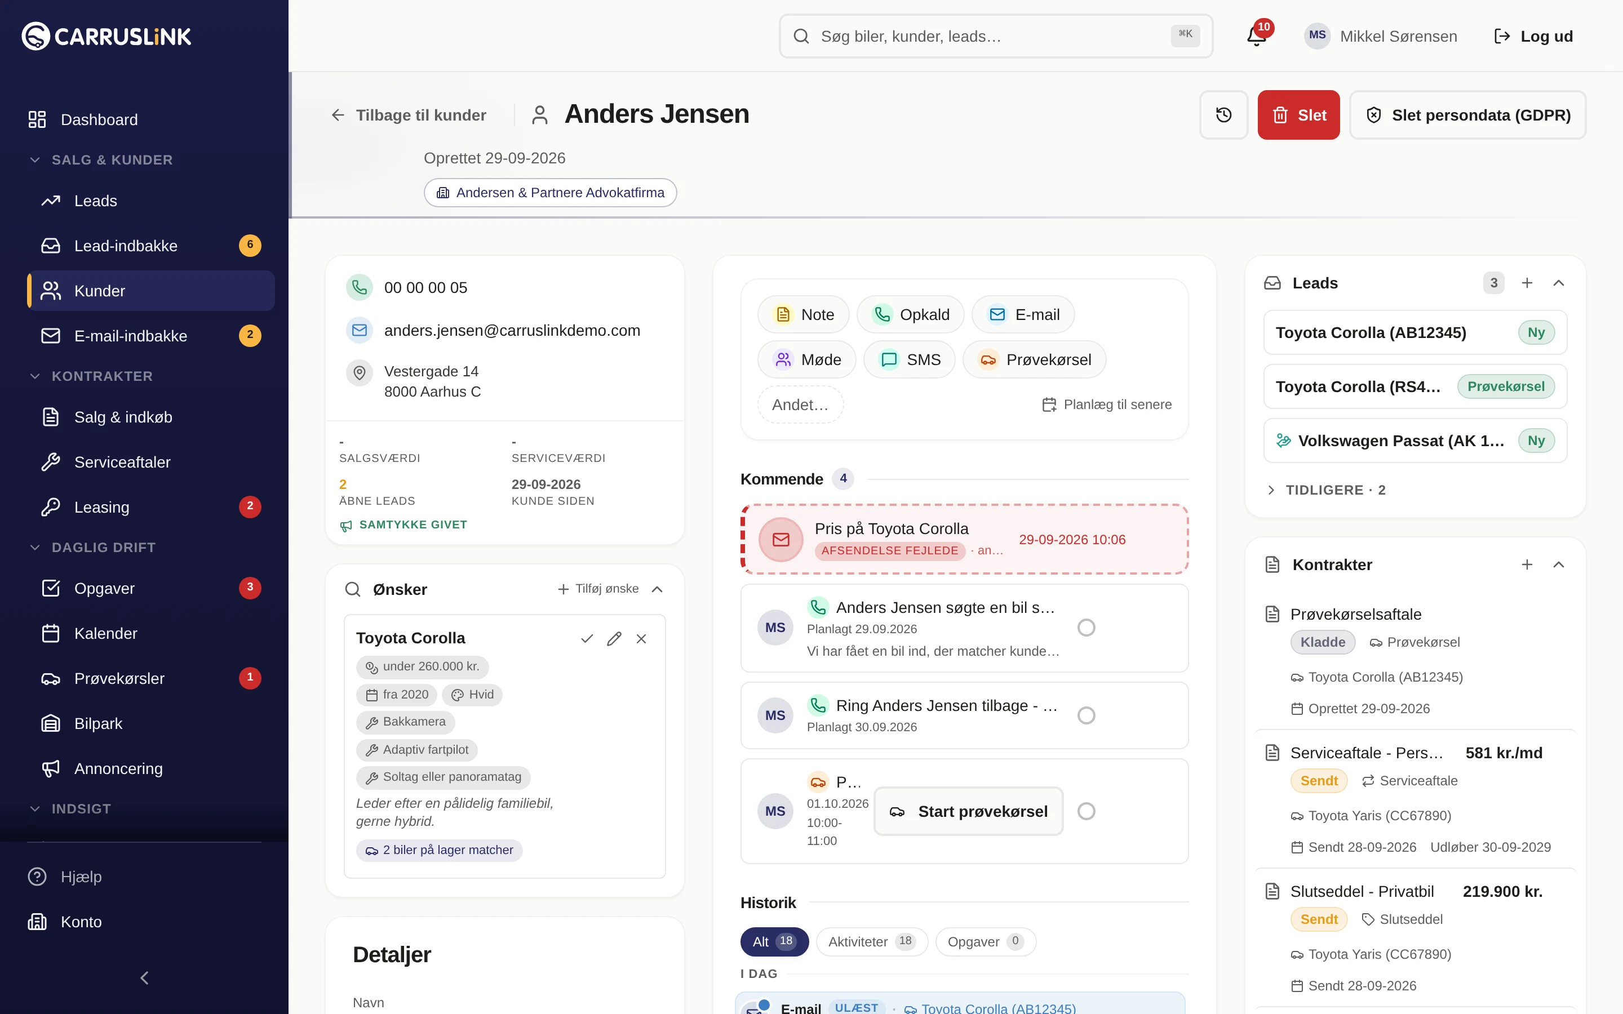Image resolution: width=1623 pixels, height=1014 pixels.
Task: Click Planlæg til senere
Action: click(1107, 404)
